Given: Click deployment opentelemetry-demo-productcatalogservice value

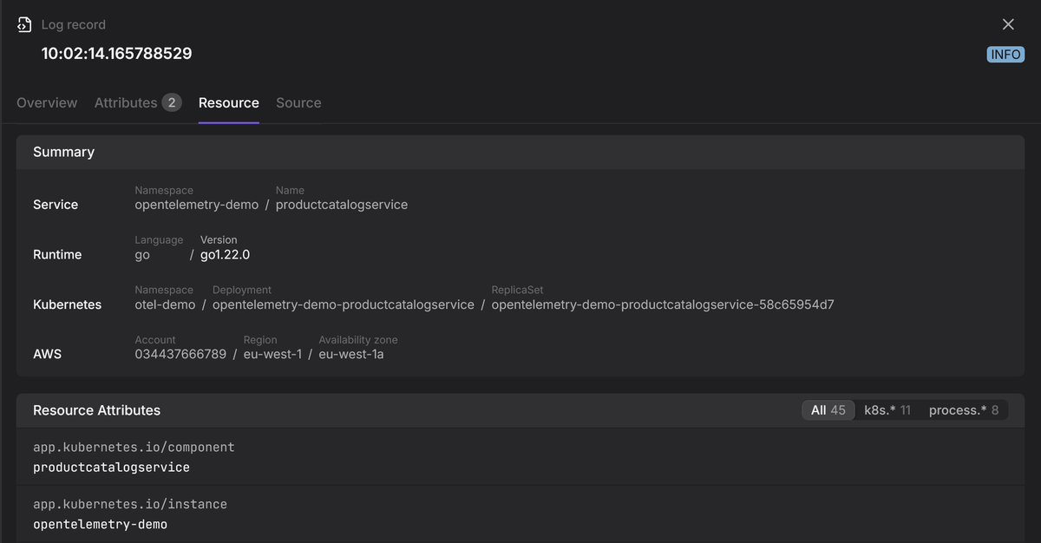Looking at the screenshot, I should (344, 304).
